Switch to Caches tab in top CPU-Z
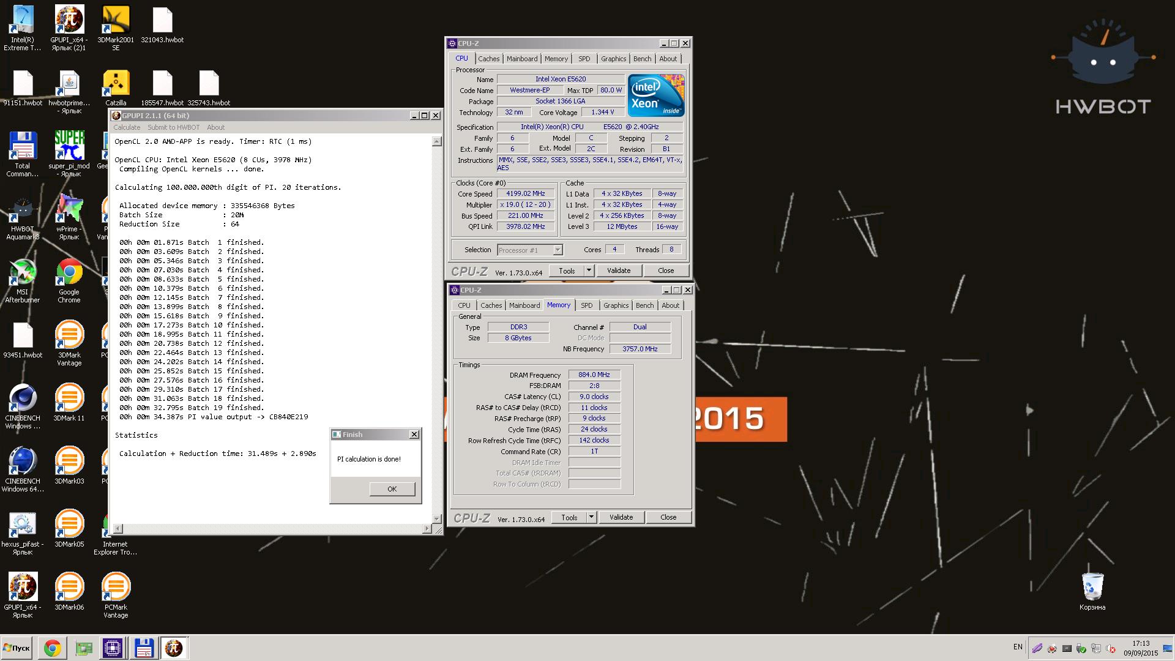The image size is (1175, 661). [488, 59]
